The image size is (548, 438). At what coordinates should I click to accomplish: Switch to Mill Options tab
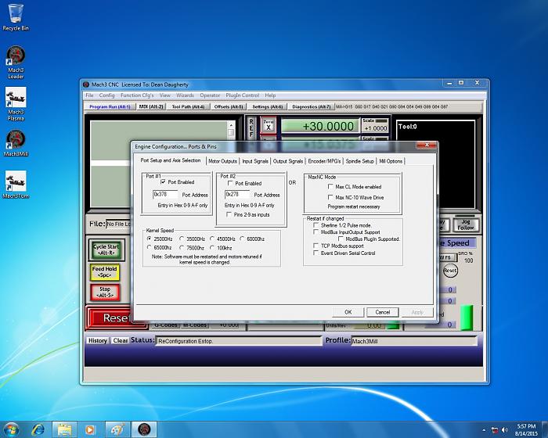point(391,161)
